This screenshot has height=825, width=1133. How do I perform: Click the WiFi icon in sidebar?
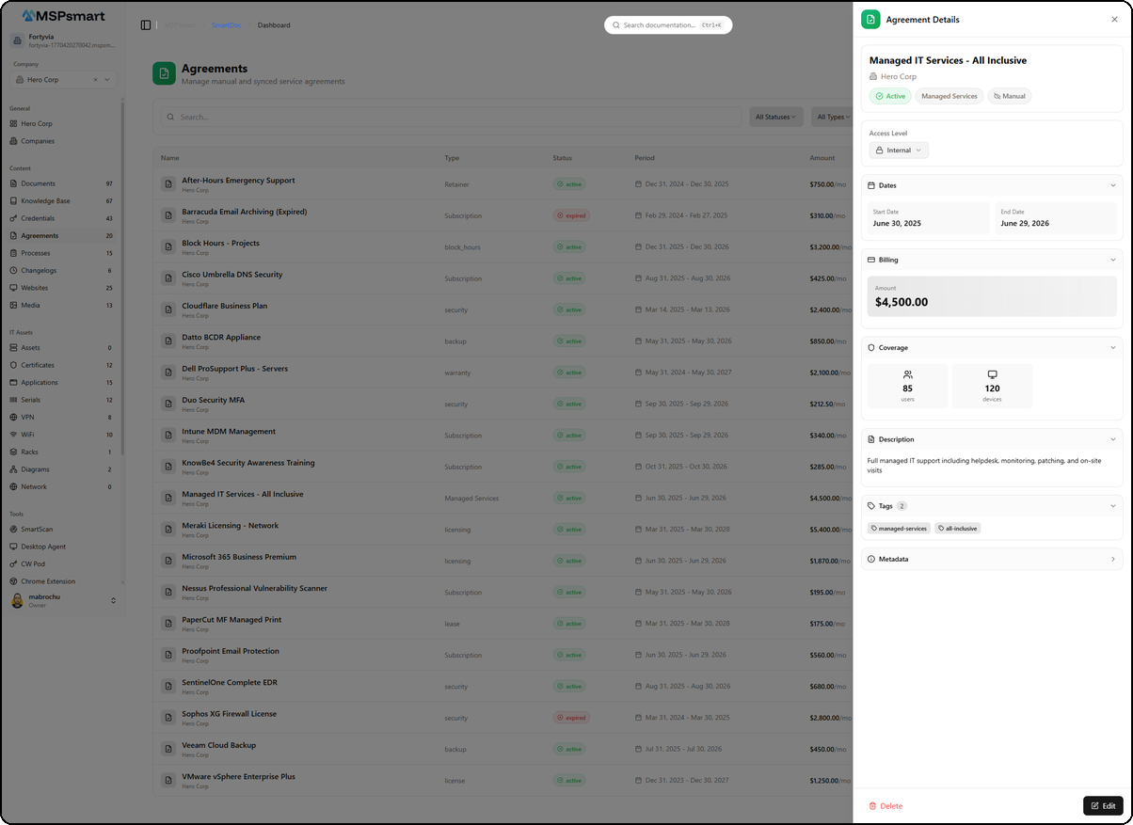pyautogui.click(x=13, y=435)
